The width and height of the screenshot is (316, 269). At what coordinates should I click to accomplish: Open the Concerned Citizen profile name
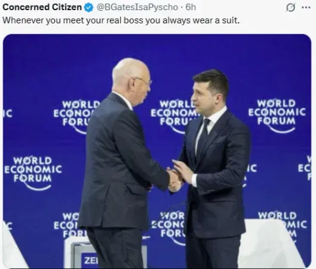tap(42, 7)
